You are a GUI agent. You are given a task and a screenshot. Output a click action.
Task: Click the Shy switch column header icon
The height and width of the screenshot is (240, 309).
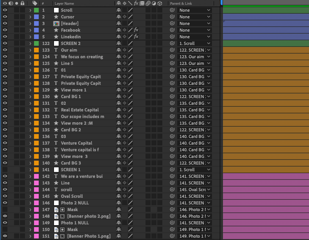pos(119,3)
